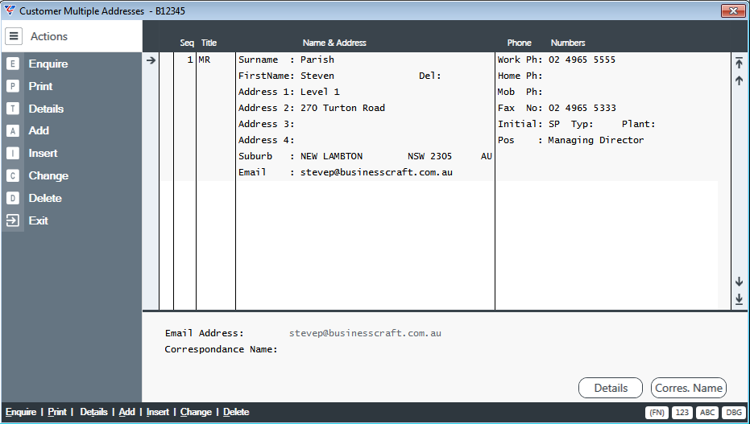Close the Customer Multiple Addresses window
Screen dimensions: 750x424
point(733,10)
